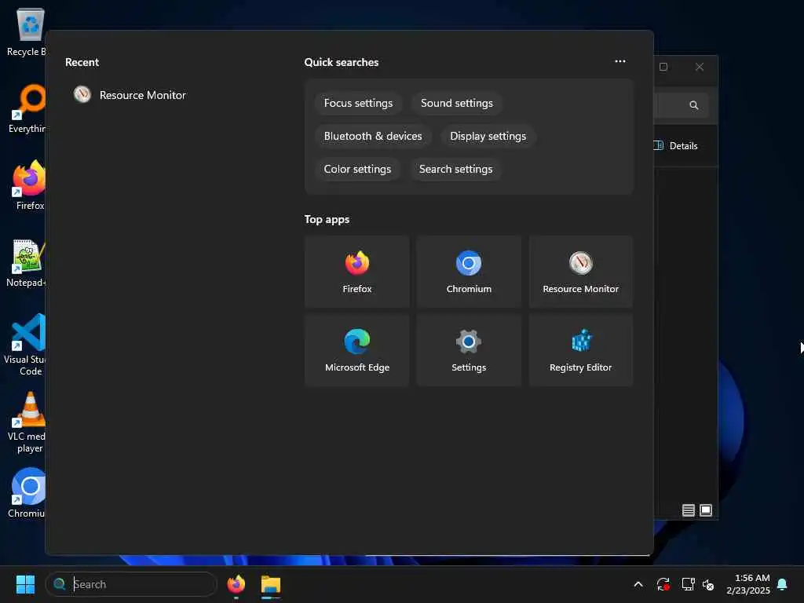Select the Visual Studio Code desktop shortcut
Viewport: 804px width, 603px height.
[26, 345]
